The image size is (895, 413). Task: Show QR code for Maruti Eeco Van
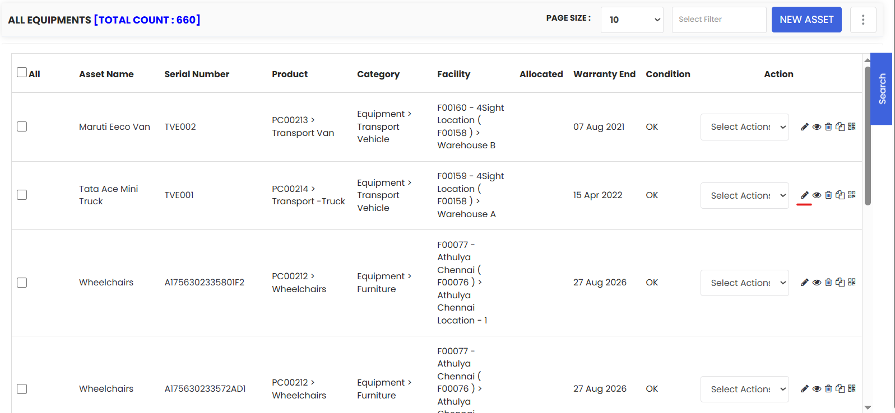click(x=852, y=127)
